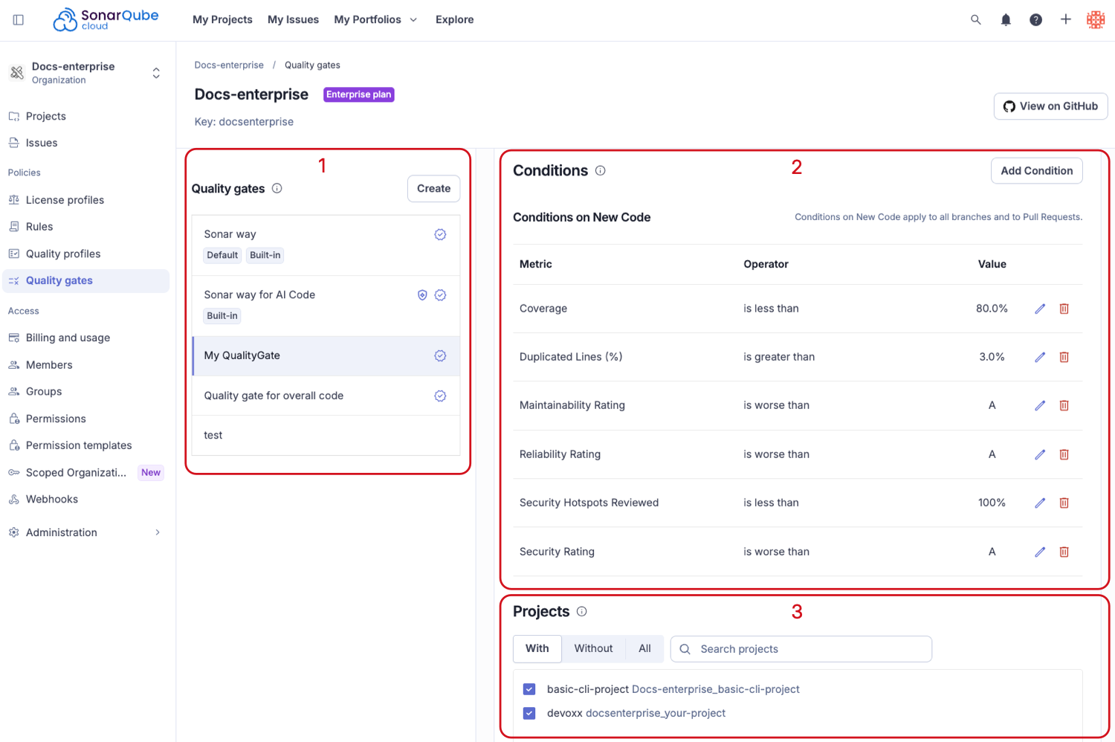Image resolution: width=1115 pixels, height=742 pixels.
Task: Click the AI shield icon on Sonar way for AI Code
Action: [422, 295]
